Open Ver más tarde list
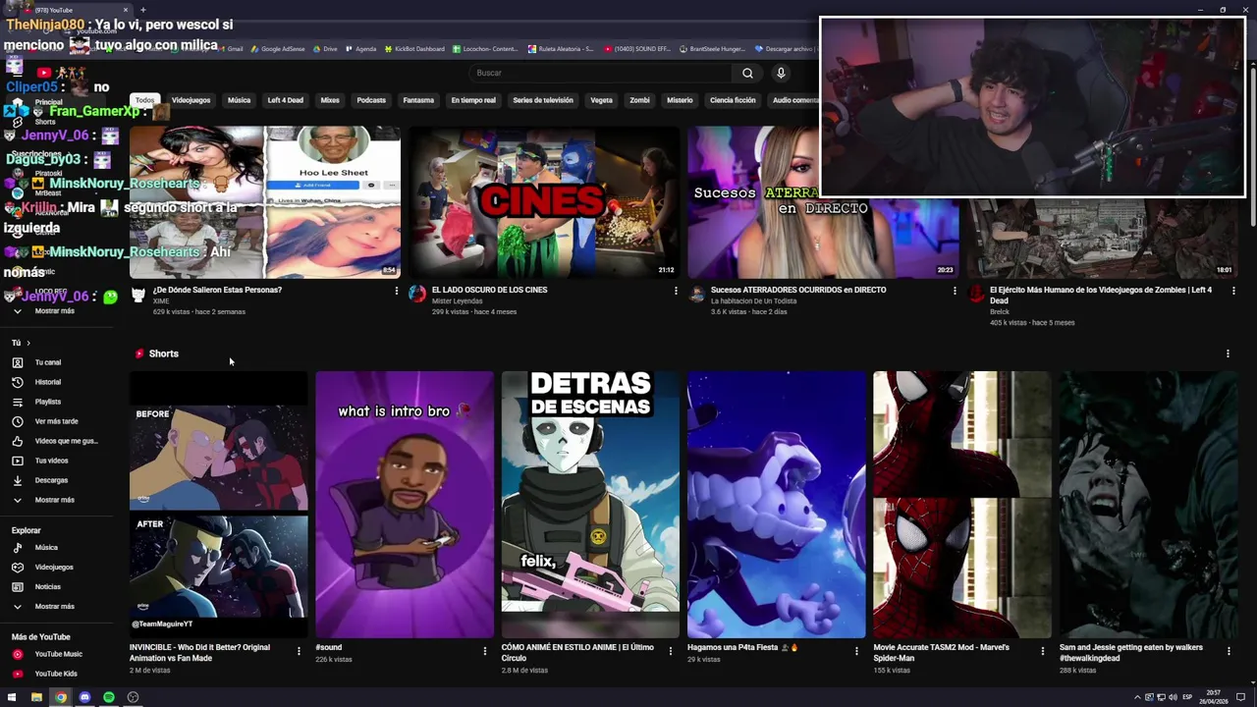This screenshot has width=1257, height=707. pyautogui.click(x=56, y=421)
